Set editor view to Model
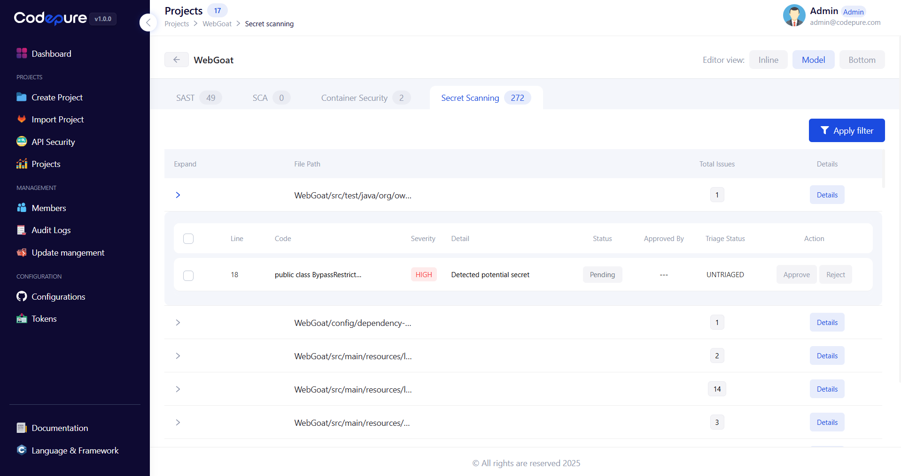The height and width of the screenshot is (476, 901). [813, 60]
